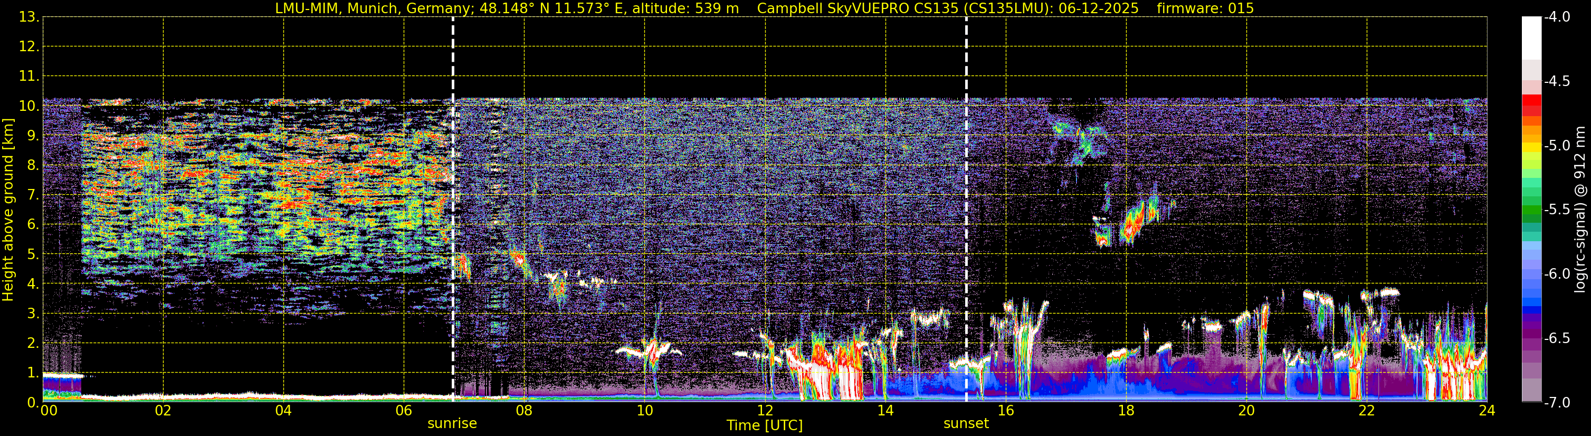Click the time tick label '14'
1591x436 pixels.
(x=885, y=411)
